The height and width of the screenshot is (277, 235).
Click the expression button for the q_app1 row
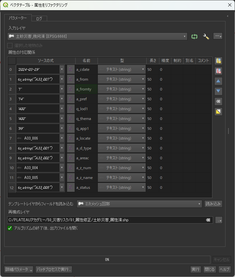[71, 129]
